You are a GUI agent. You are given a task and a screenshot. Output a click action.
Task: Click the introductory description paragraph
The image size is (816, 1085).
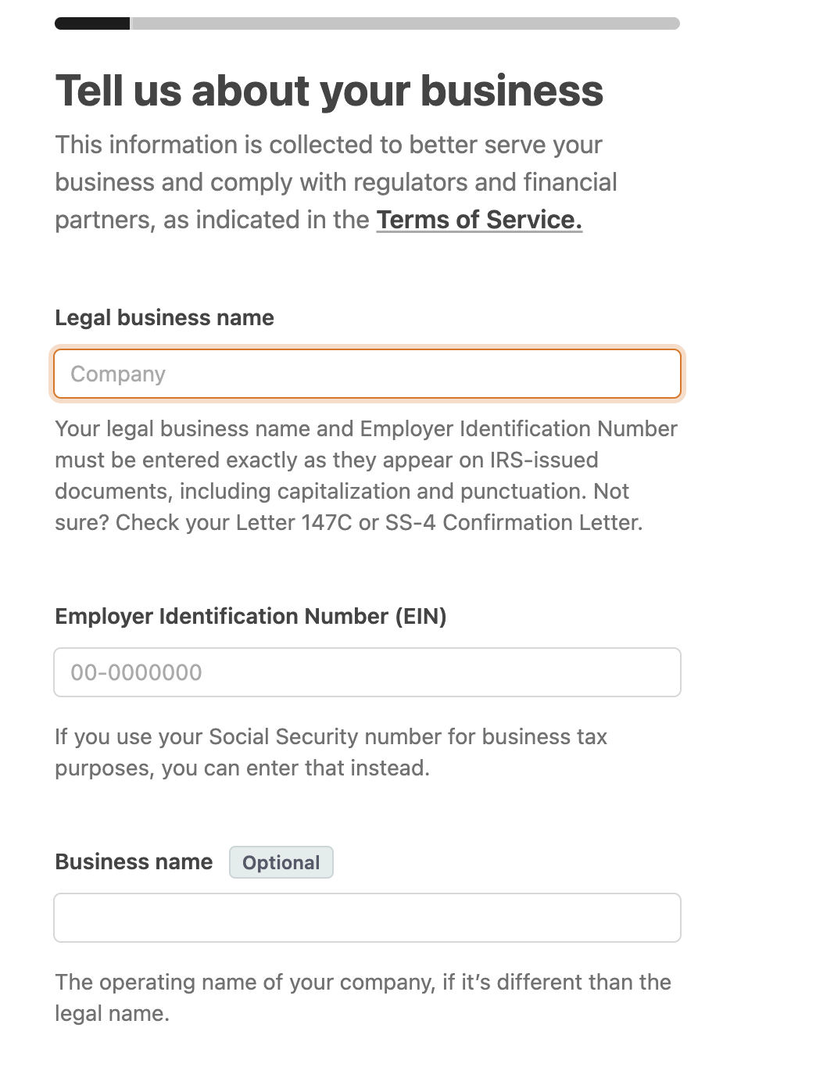pos(336,181)
